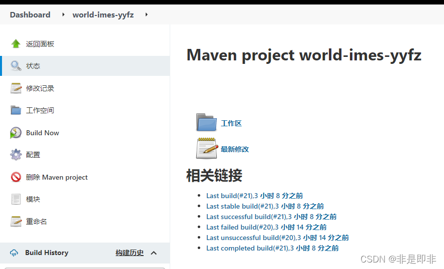Screen dimensions: 444x269
Task: Go to Dashboard breadcrumb
Action: point(30,14)
